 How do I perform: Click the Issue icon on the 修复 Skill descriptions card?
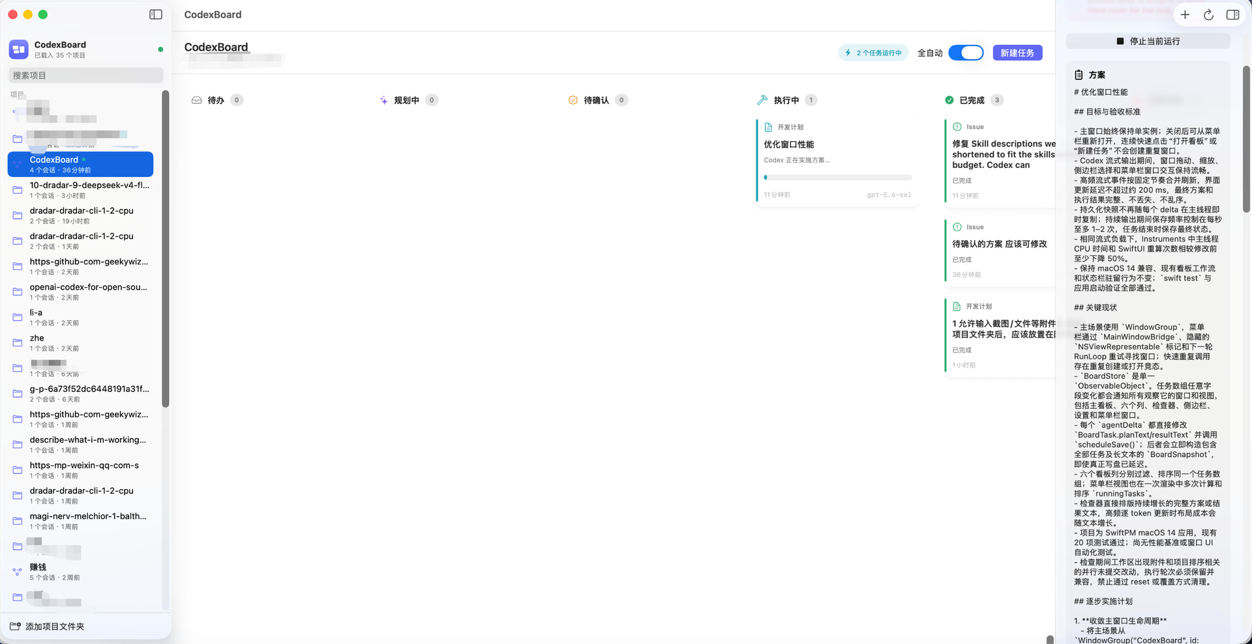pyautogui.click(x=957, y=127)
